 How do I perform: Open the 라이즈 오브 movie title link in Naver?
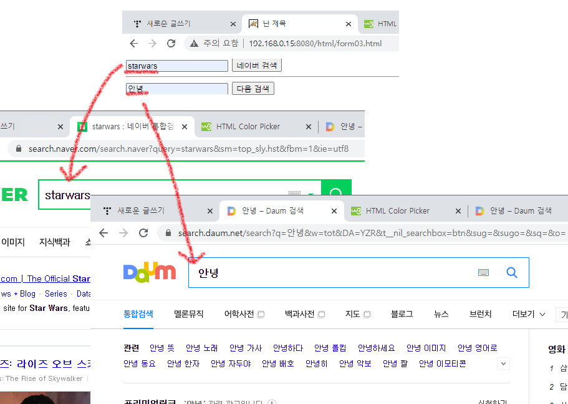(46, 364)
